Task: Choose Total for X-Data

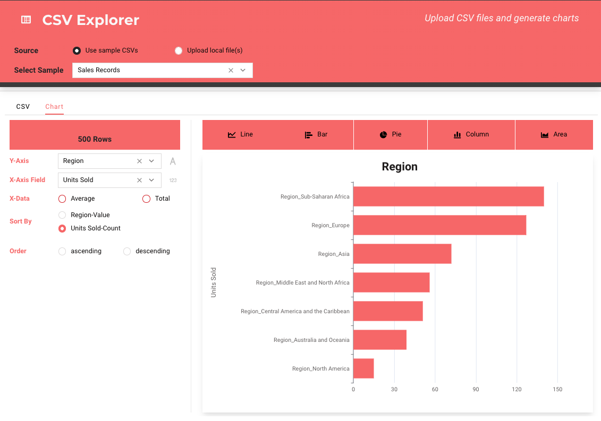Action: pyautogui.click(x=147, y=199)
